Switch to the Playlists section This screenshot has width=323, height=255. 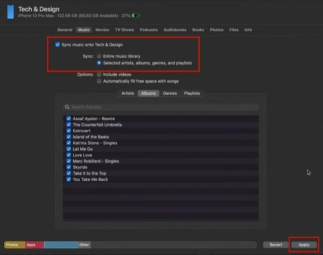pos(192,93)
